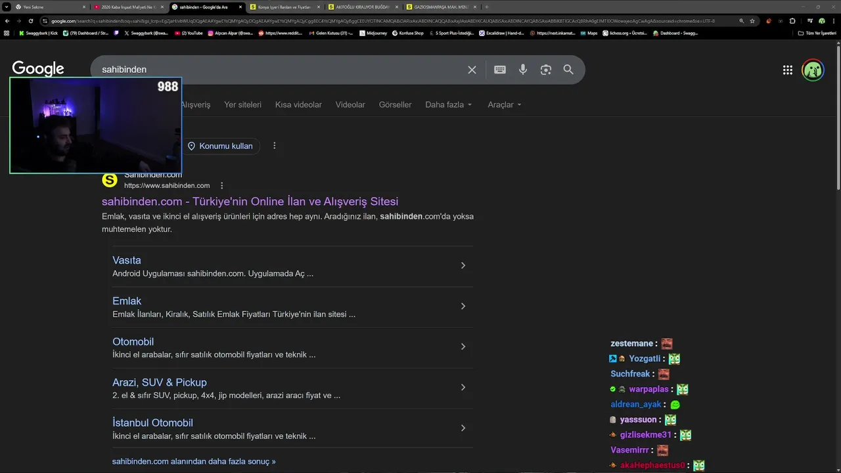Click the https://www.sahibinden.com URL text

tap(167, 186)
